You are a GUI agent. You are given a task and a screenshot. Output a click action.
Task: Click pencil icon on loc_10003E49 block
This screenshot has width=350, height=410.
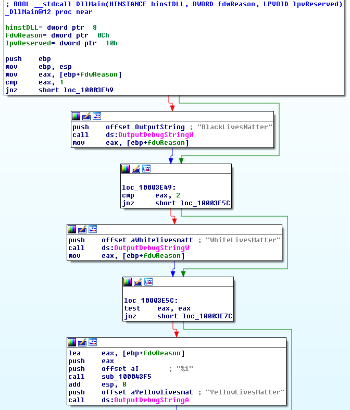click(x=136, y=169)
